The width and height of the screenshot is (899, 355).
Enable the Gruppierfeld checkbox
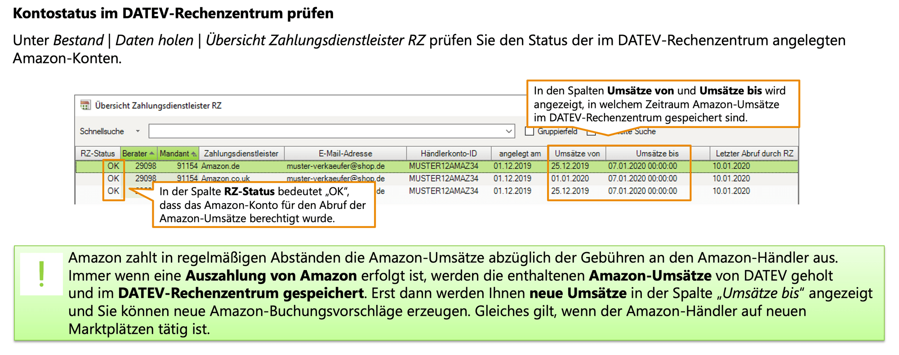click(530, 131)
